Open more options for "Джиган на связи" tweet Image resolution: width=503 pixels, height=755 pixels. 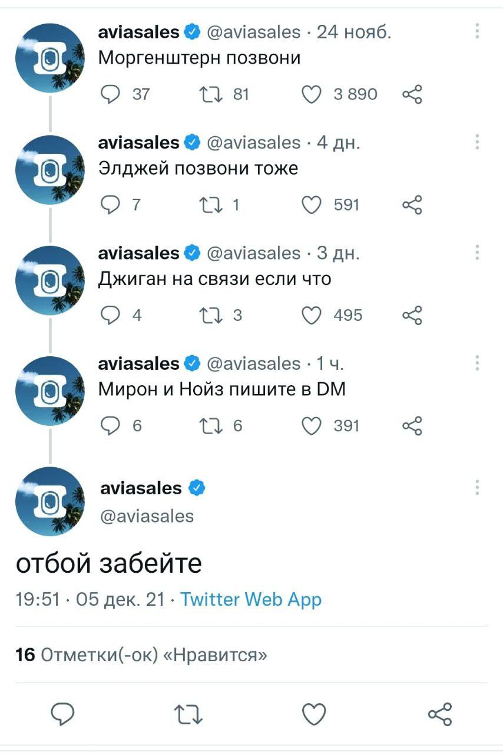tap(477, 253)
